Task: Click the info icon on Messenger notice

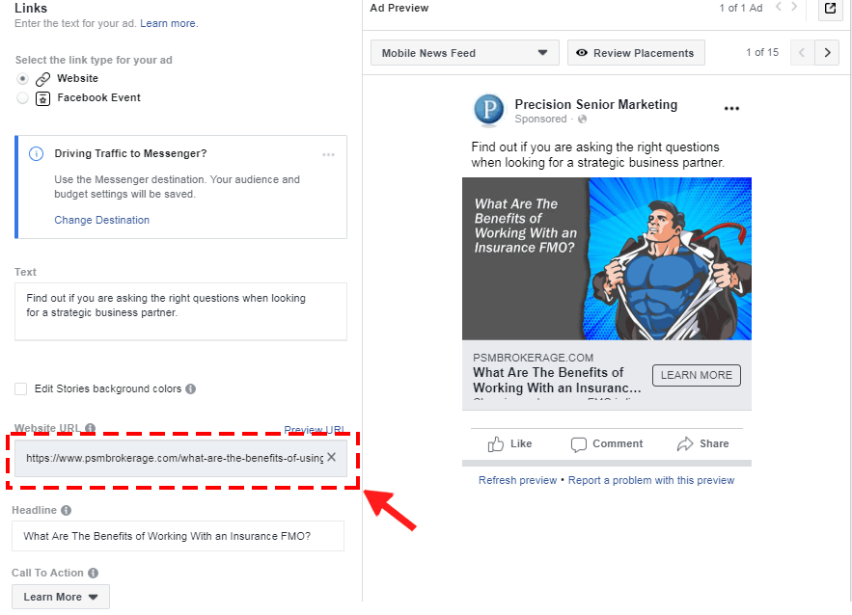Action: click(x=36, y=153)
